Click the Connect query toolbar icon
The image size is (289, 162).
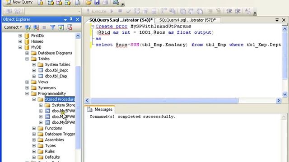pos(9,11)
